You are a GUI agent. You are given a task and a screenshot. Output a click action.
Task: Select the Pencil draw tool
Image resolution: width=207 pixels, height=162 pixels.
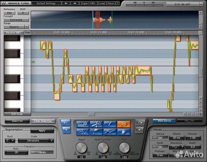coord(110,124)
